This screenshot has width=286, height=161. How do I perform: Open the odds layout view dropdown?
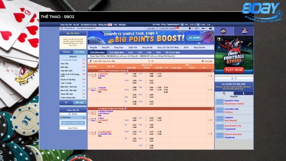pyautogui.click(x=197, y=29)
